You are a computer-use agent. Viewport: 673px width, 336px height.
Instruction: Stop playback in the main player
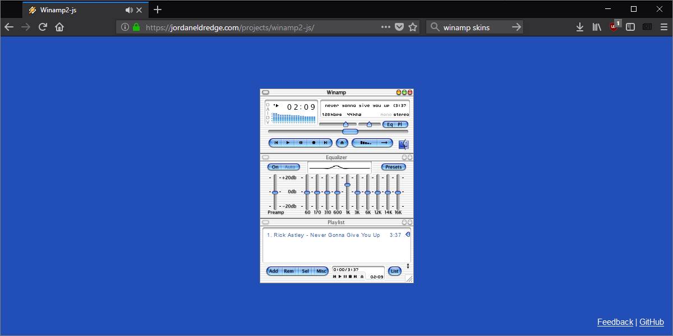(x=314, y=143)
